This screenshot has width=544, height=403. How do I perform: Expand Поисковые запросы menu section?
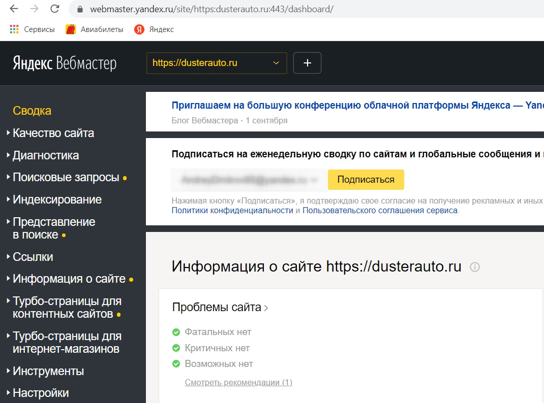tap(66, 177)
